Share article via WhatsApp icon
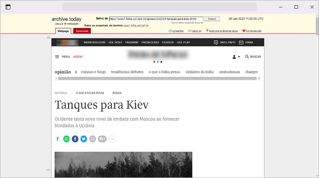This screenshot has height=178, width=319. click(66, 139)
